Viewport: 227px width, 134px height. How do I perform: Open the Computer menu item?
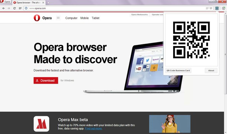point(71,18)
